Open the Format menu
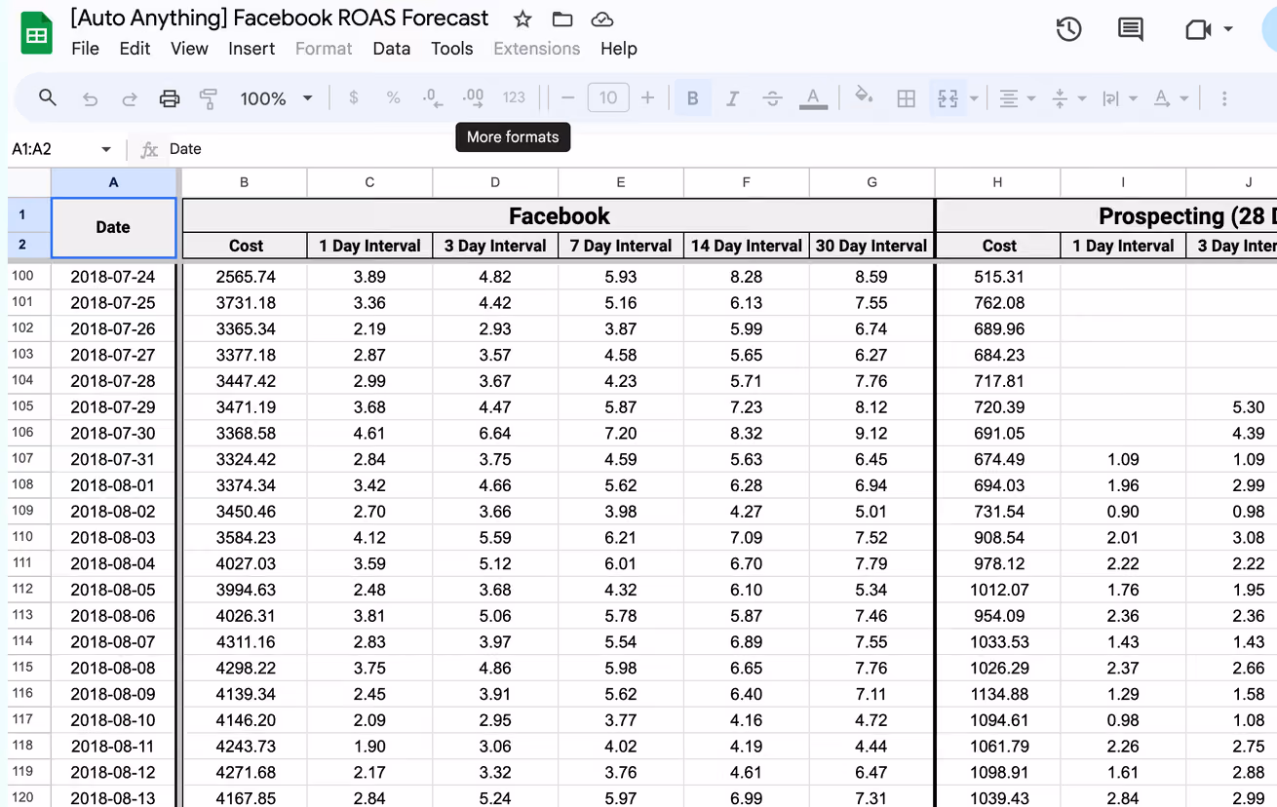This screenshot has width=1277, height=807. tap(324, 49)
